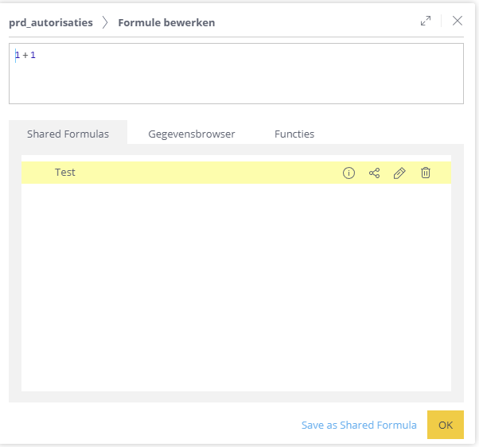Viewport: 479px width, 447px height.
Task: Switch to the Shared Formulas tab
Action: [68, 134]
